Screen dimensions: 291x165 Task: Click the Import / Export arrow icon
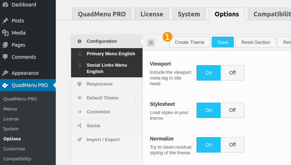[x=80, y=139]
